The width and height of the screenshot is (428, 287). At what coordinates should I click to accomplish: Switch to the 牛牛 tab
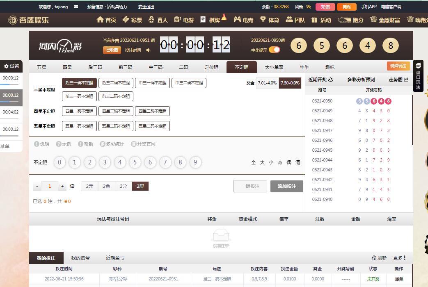point(304,67)
